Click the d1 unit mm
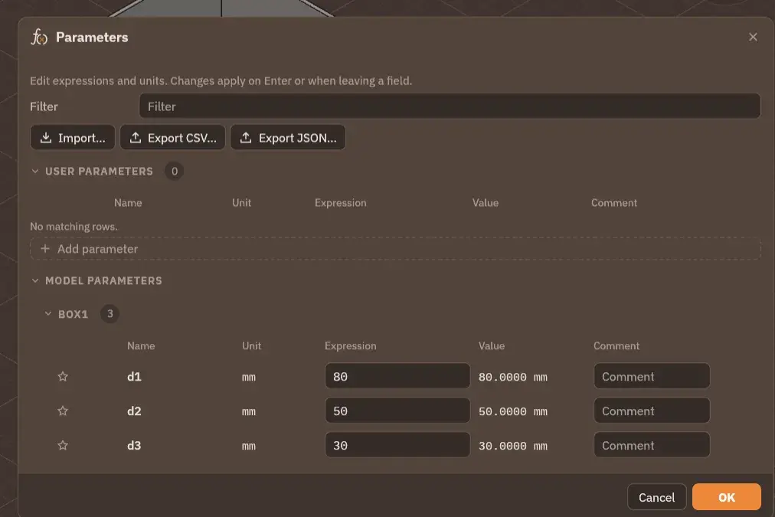 [249, 378]
